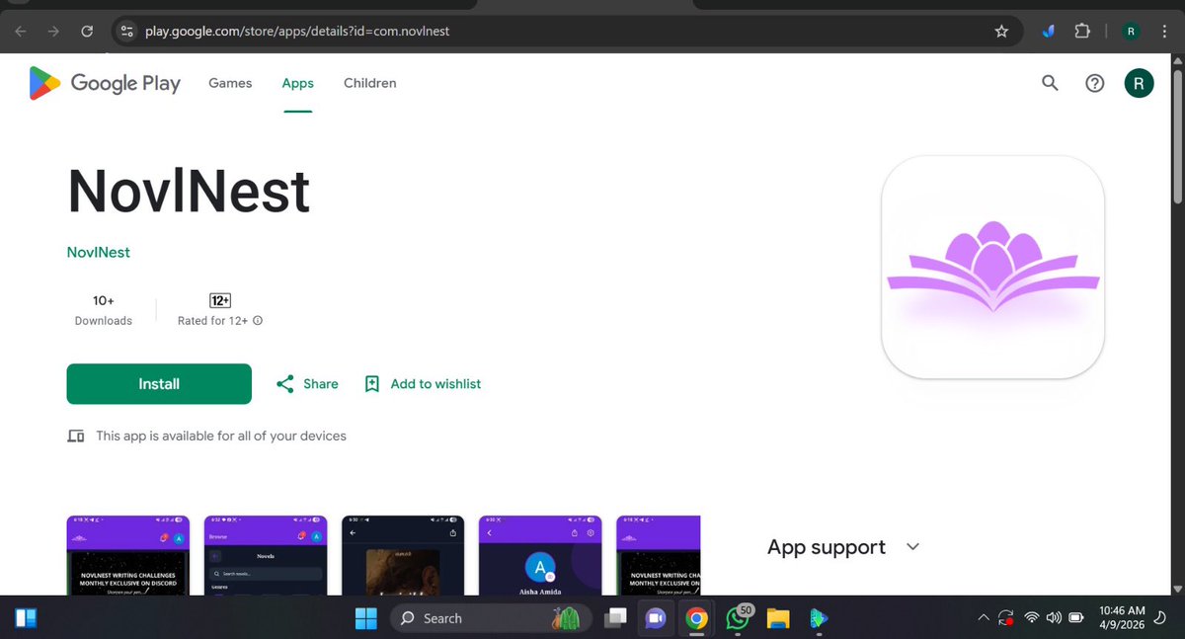Screen dimensions: 1185x639
Task: Click the Google Play logo
Action: [x=105, y=83]
